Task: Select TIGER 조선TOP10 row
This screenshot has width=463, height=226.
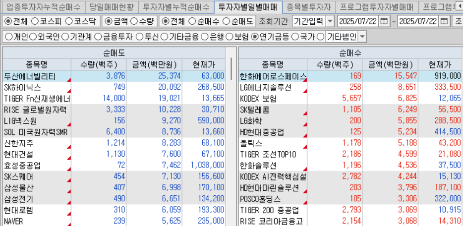Action: point(350,155)
